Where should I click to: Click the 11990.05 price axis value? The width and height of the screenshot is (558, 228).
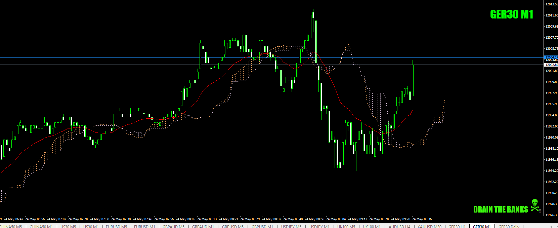coord(552,137)
